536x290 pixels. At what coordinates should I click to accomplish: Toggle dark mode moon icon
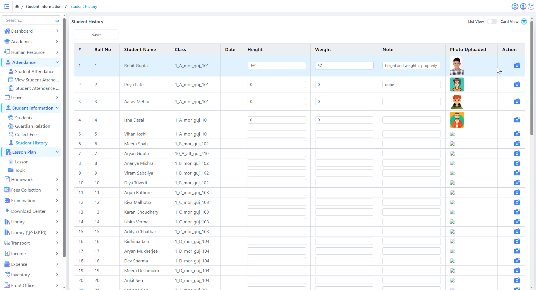(x=531, y=6)
